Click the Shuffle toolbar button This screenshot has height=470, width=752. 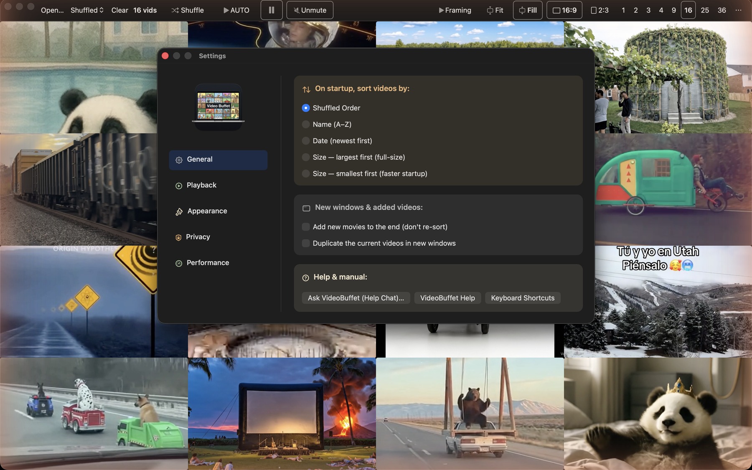point(188,10)
